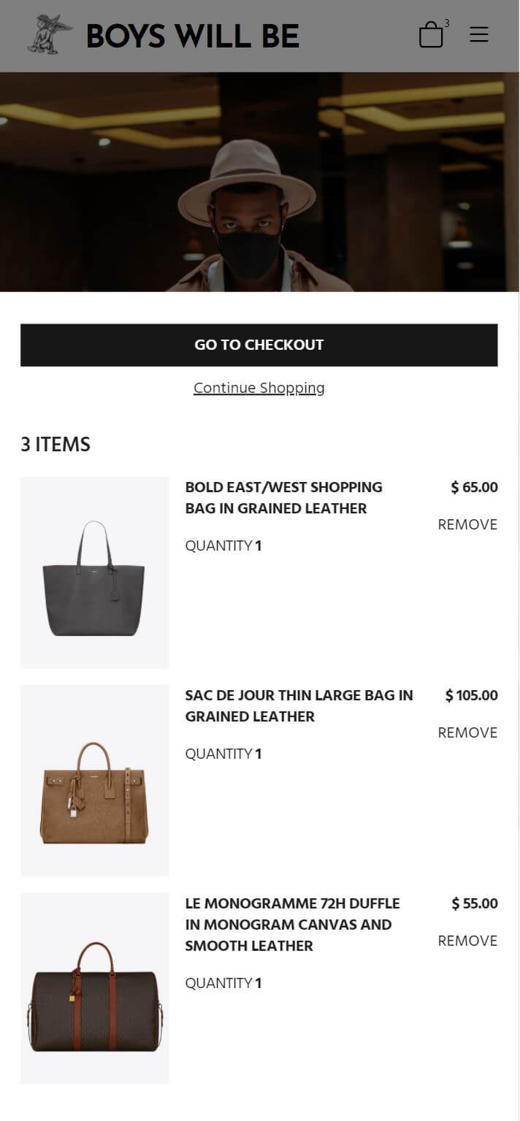520x1121 pixels.
Task: Select the Bold East/West Shopping Bag title
Action: [x=284, y=497]
